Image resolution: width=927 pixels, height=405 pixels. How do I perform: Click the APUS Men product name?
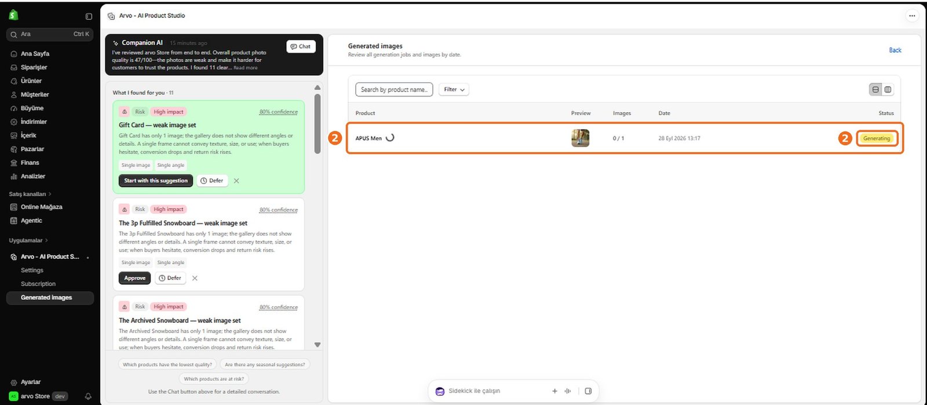(x=368, y=138)
